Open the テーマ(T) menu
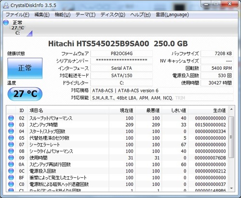 (x=85, y=15)
